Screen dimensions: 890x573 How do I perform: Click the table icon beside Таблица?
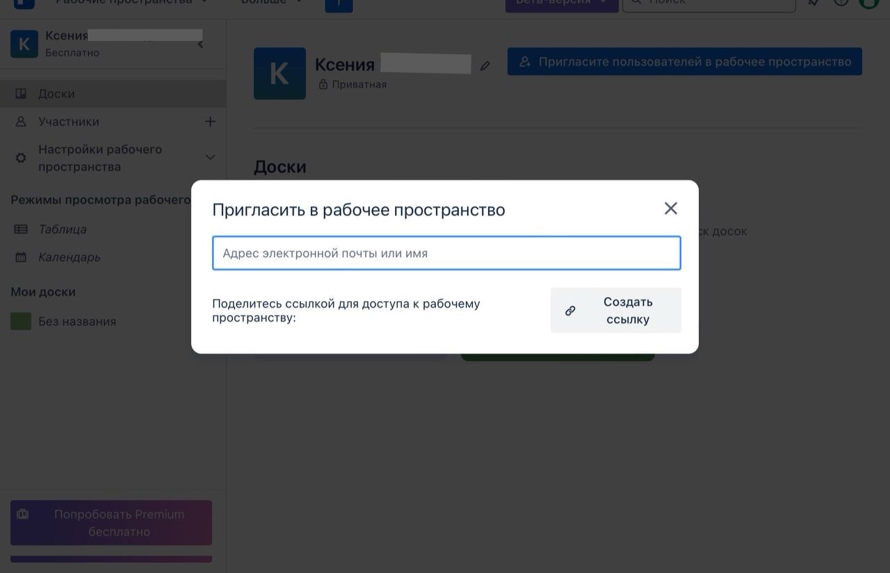(x=21, y=229)
